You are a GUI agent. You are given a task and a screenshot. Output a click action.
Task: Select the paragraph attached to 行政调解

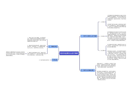pyautogui.click(x=117, y=36)
